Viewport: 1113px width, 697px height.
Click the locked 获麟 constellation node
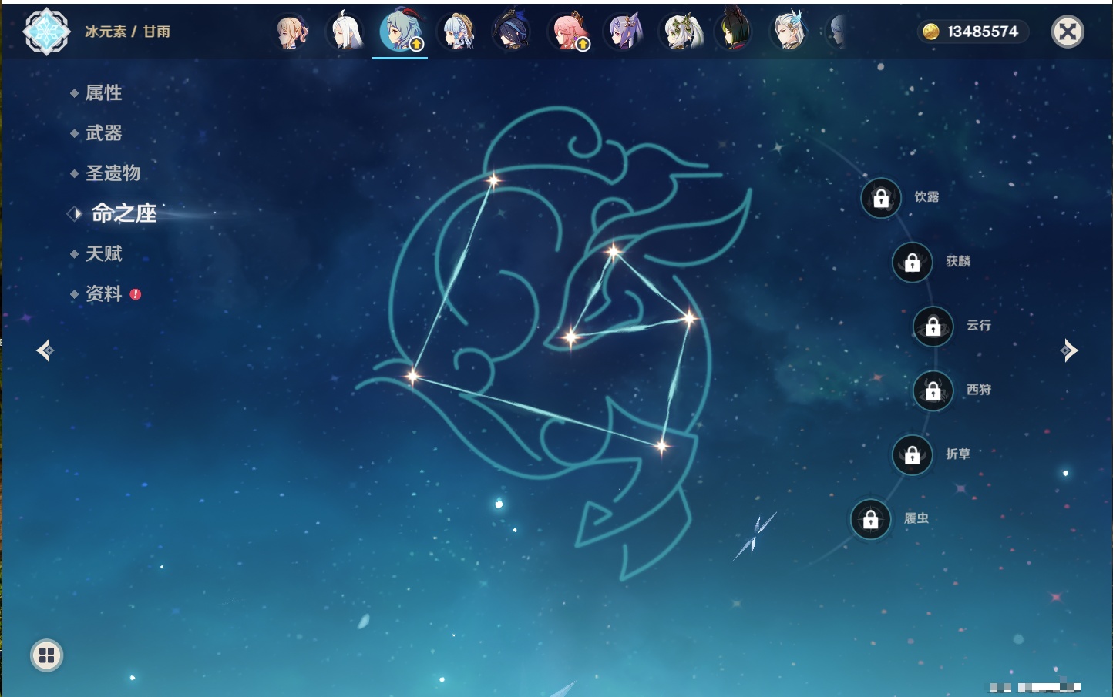tap(913, 263)
